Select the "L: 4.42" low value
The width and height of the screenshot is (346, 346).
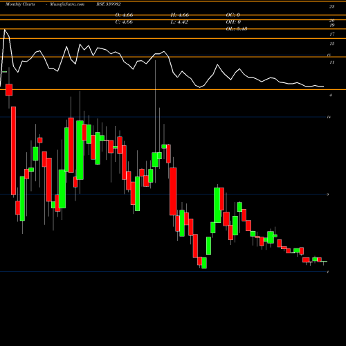(179, 22)
